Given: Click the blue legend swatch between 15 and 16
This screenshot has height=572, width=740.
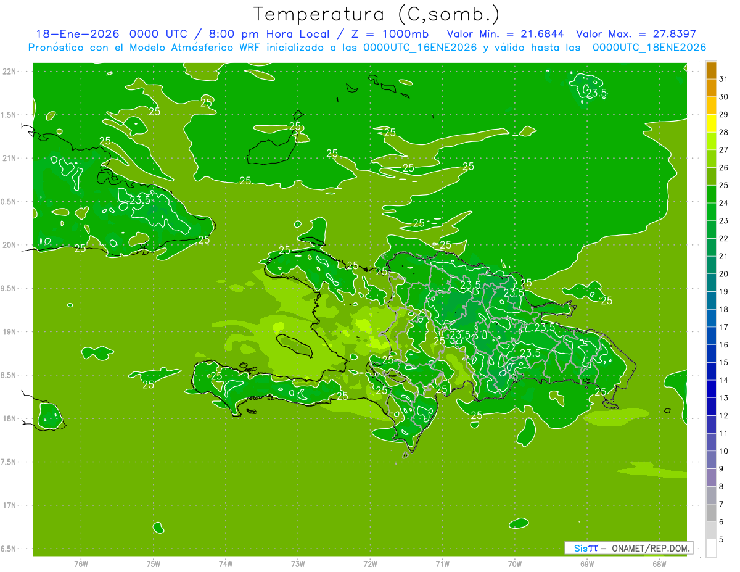Looking at the screenshot, I should pyautogui.click(x=711, y=354).
